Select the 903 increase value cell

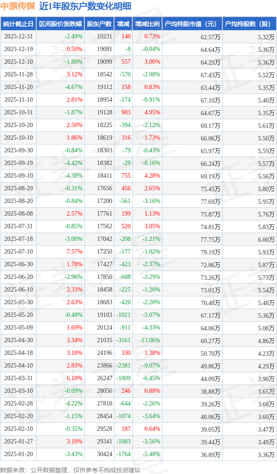click(x=125, y=113)
